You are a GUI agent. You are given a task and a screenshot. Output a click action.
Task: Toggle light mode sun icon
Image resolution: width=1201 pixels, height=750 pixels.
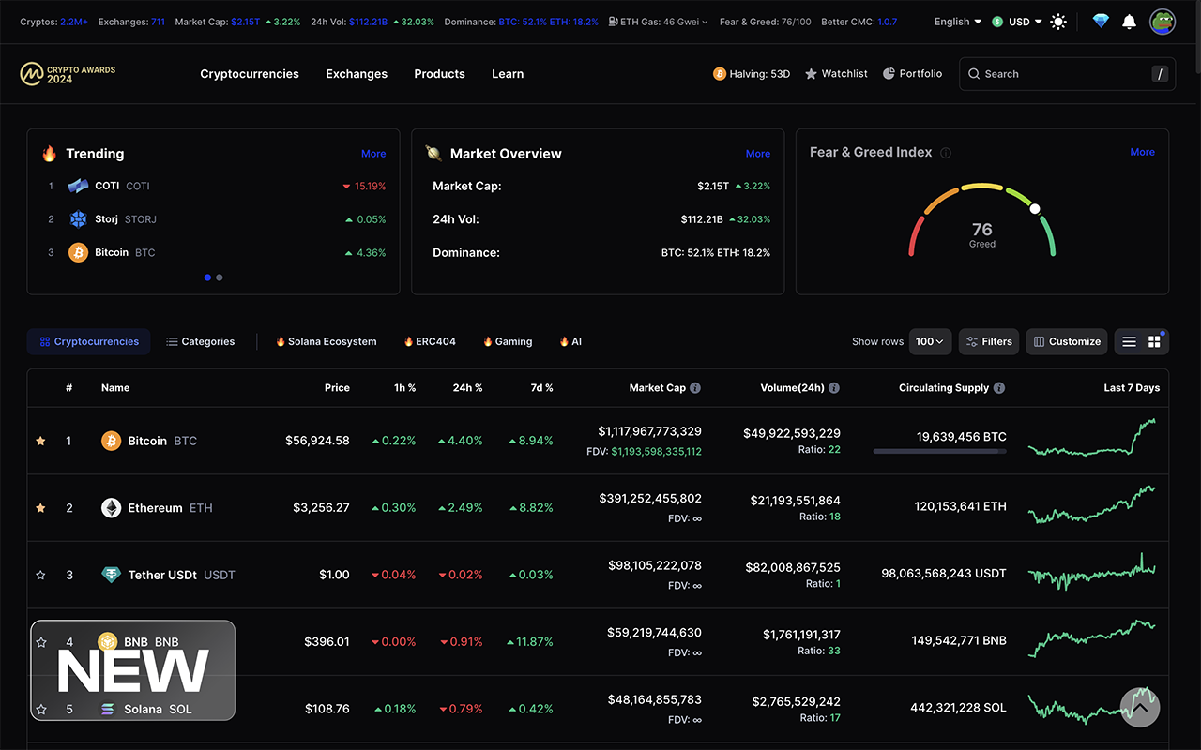[1058, 22]
